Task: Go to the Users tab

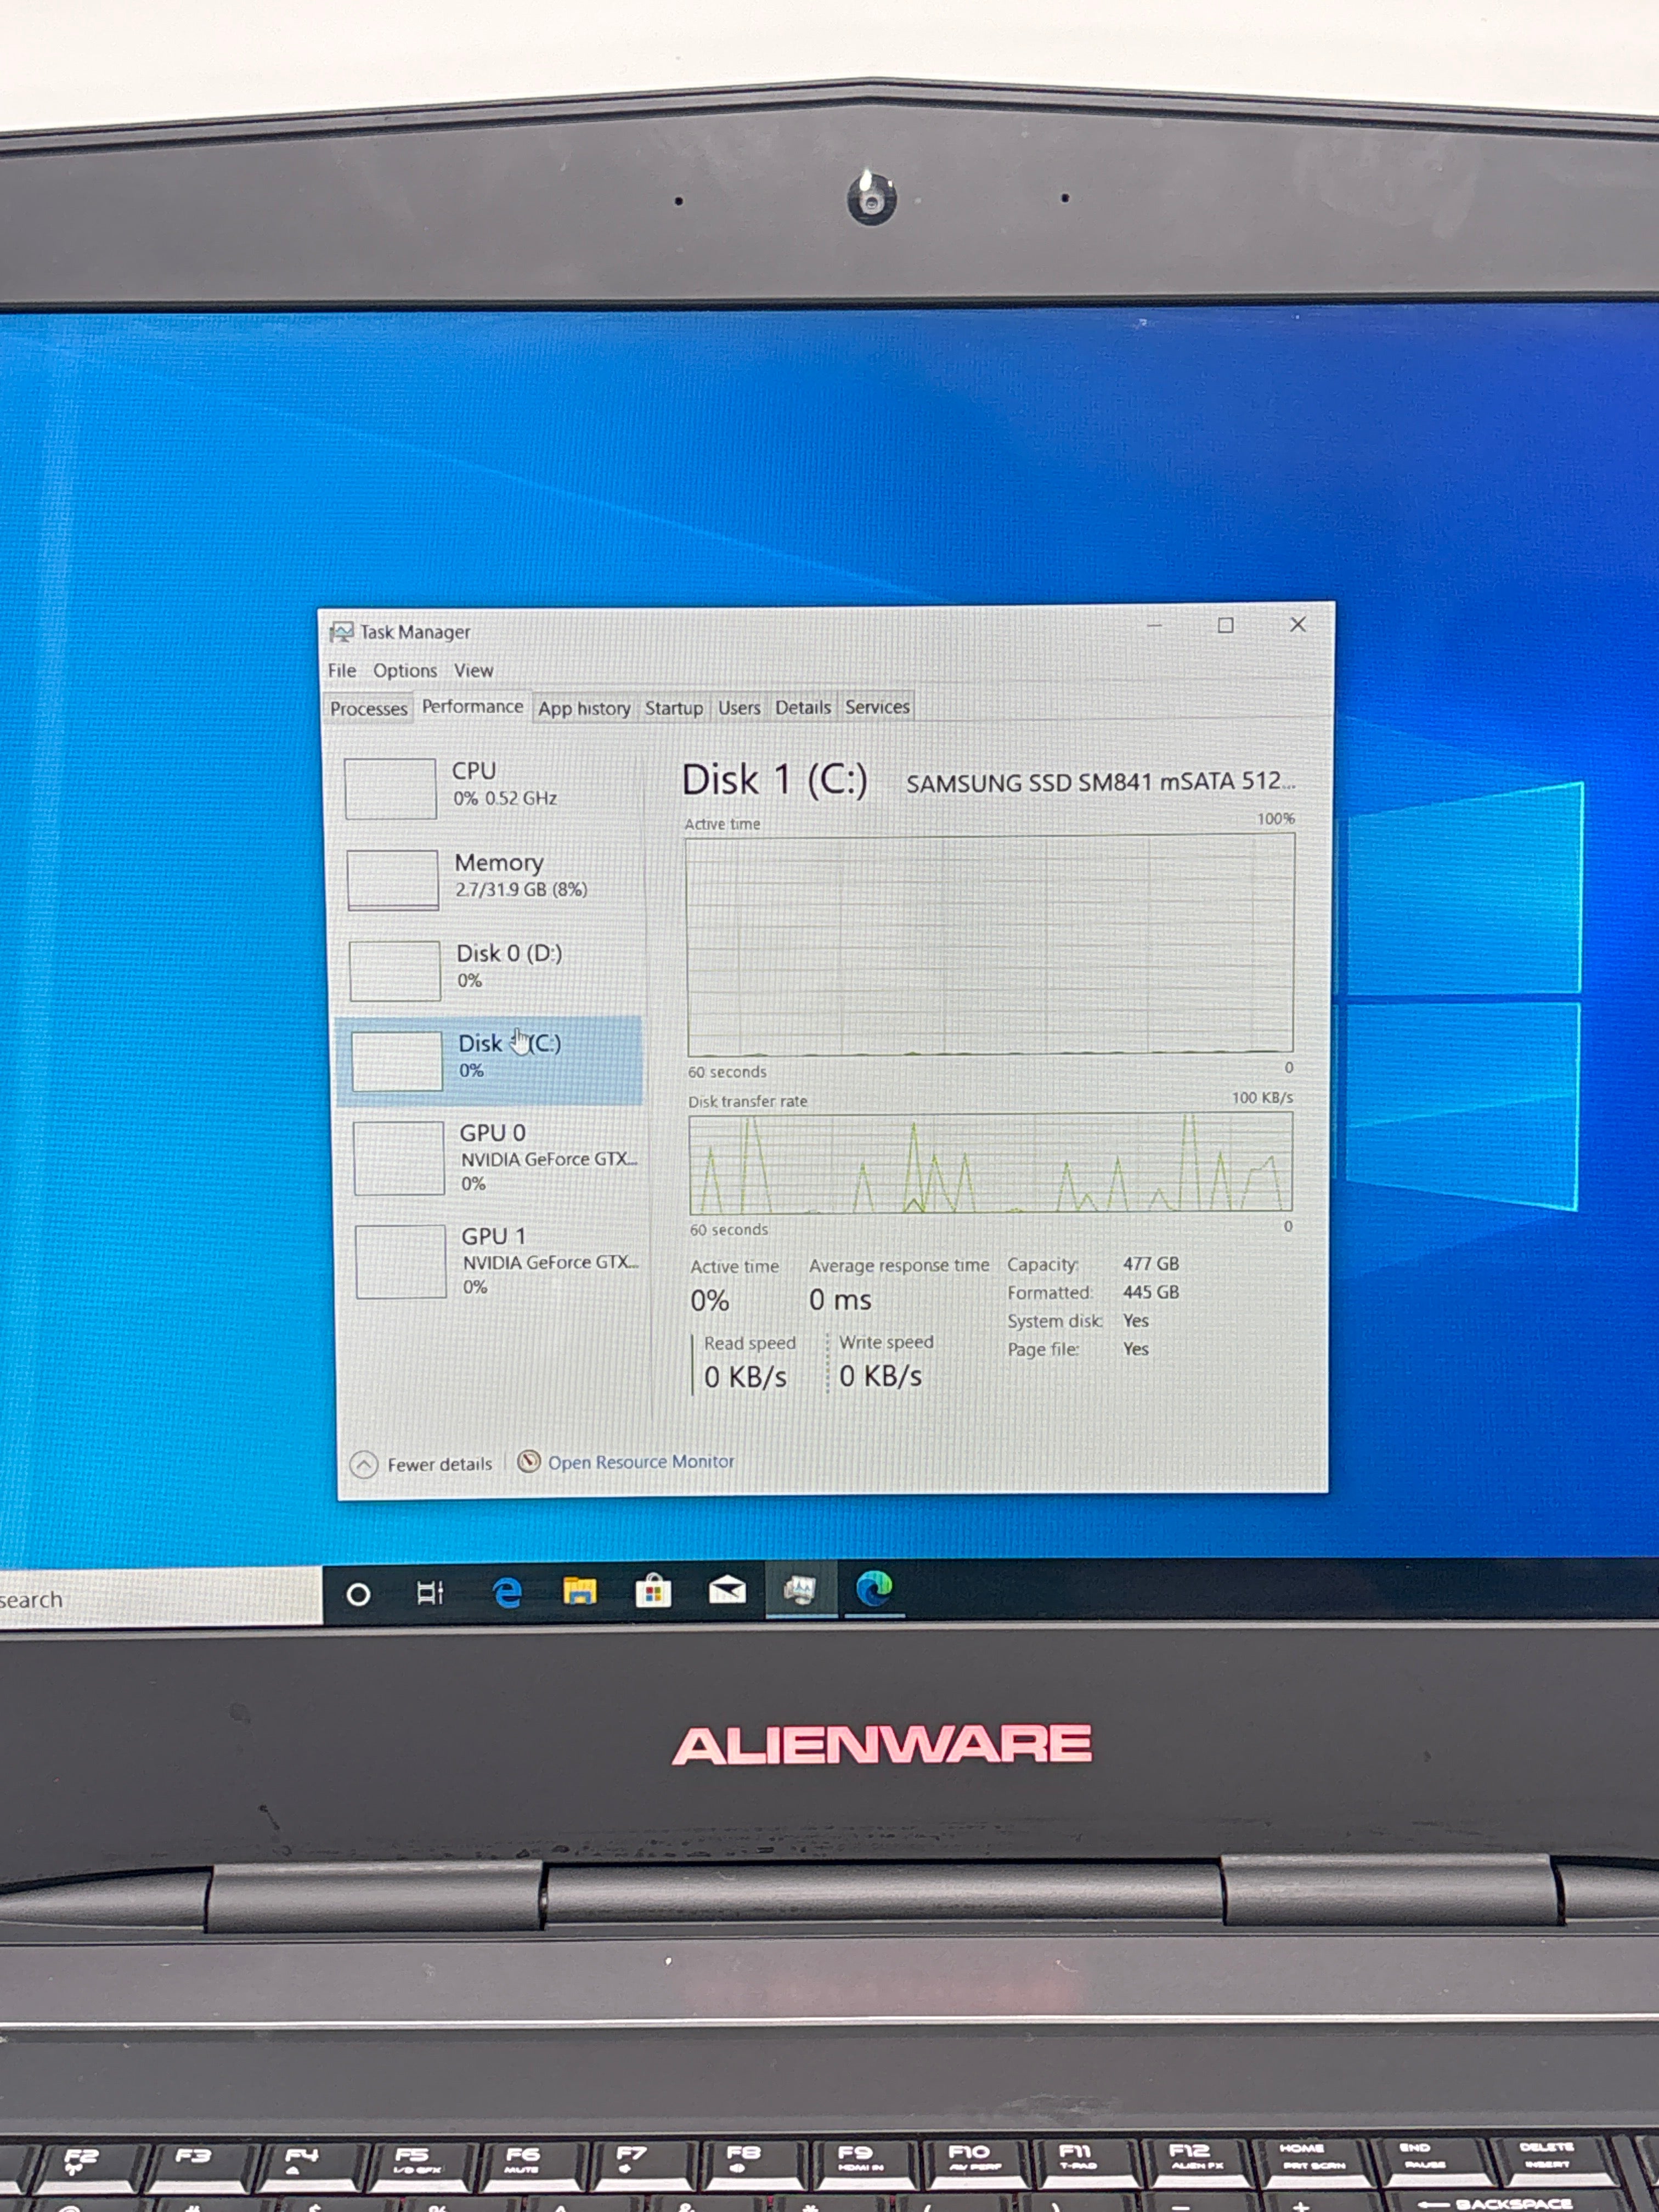Action: (x=739, y=708)
